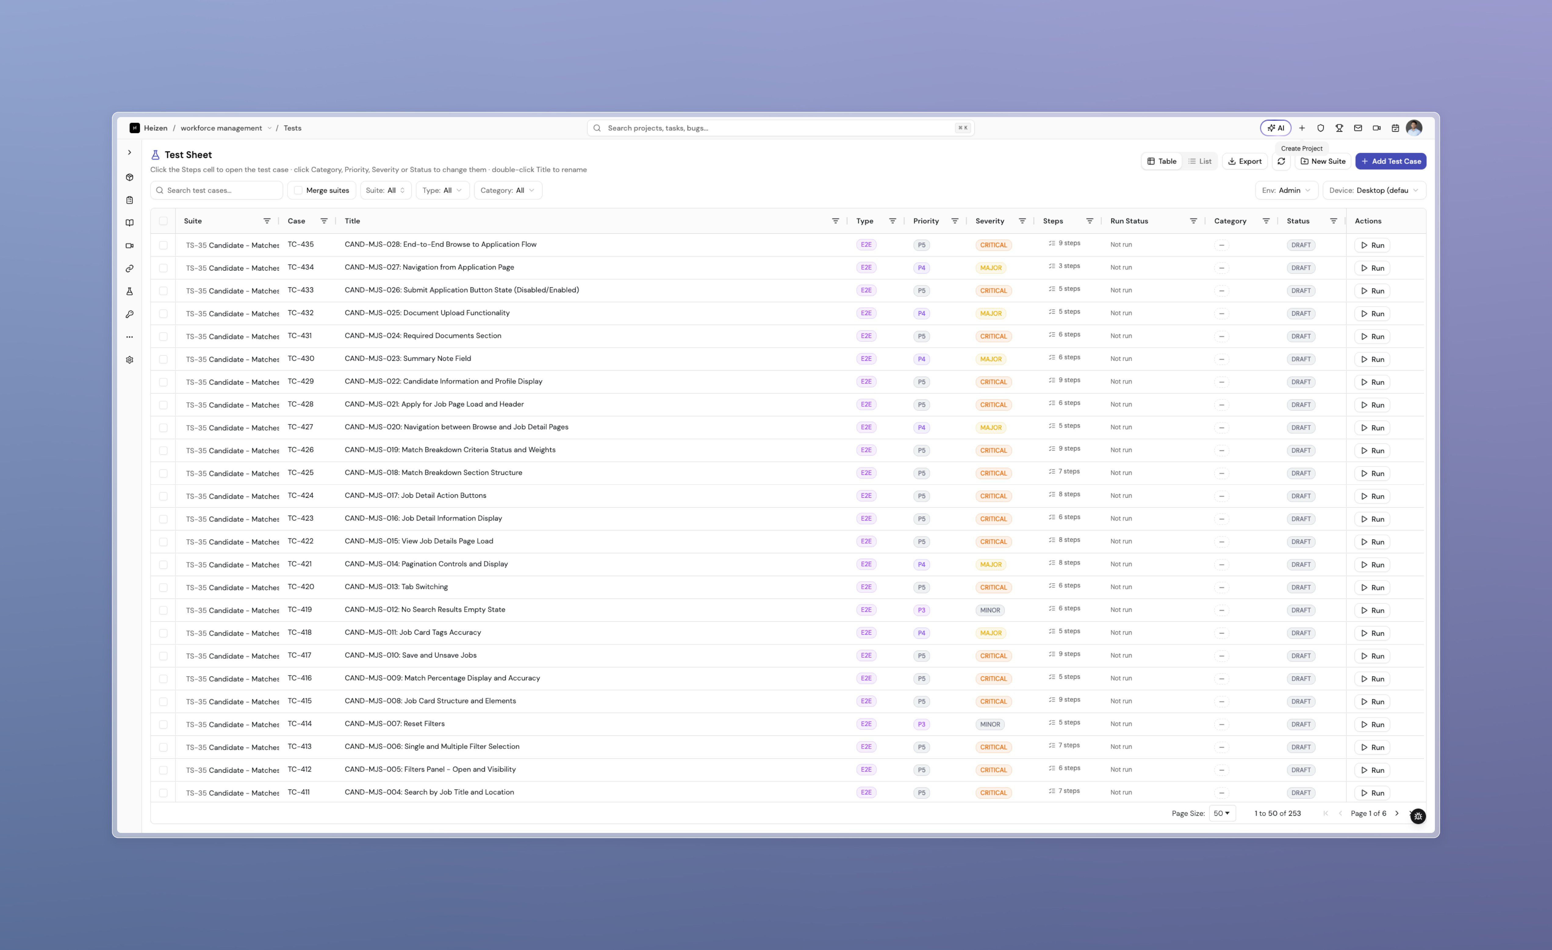Go to next page arrow

click(x=1396, y=813)
